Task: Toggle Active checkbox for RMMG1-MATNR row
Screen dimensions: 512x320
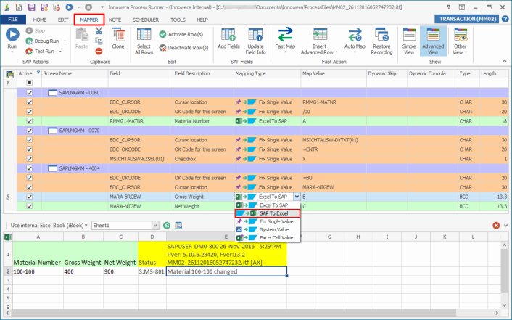Action: click(x=30, y=121)
